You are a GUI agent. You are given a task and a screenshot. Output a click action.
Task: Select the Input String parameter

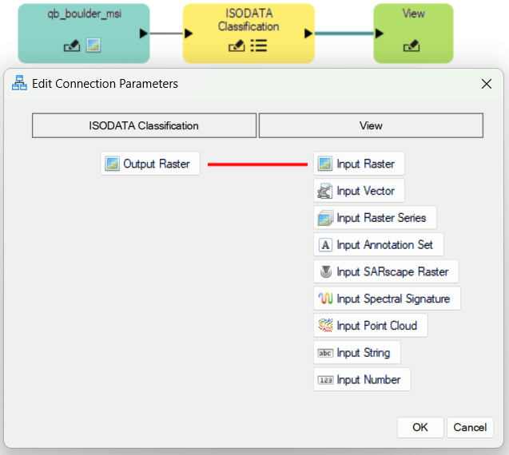356,353
